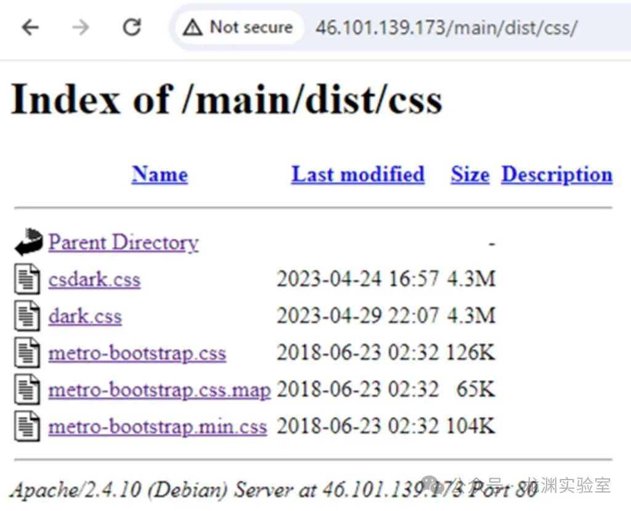Open the metro-bootstrap.css link
The width and height of the screenshot is (631, 511).
(x=137, y=354)
